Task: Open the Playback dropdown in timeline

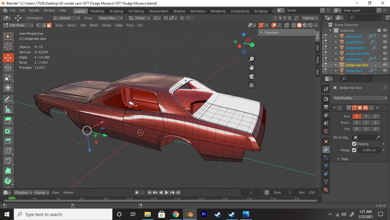Action: [23, 192]
